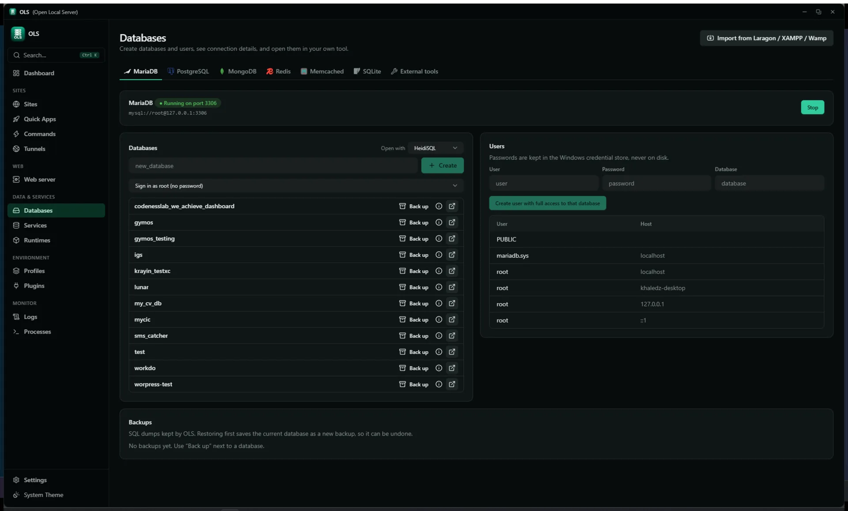Expand 'Sign in as root' dropdown
Screen dimensions: 848x511
point(296,186)
